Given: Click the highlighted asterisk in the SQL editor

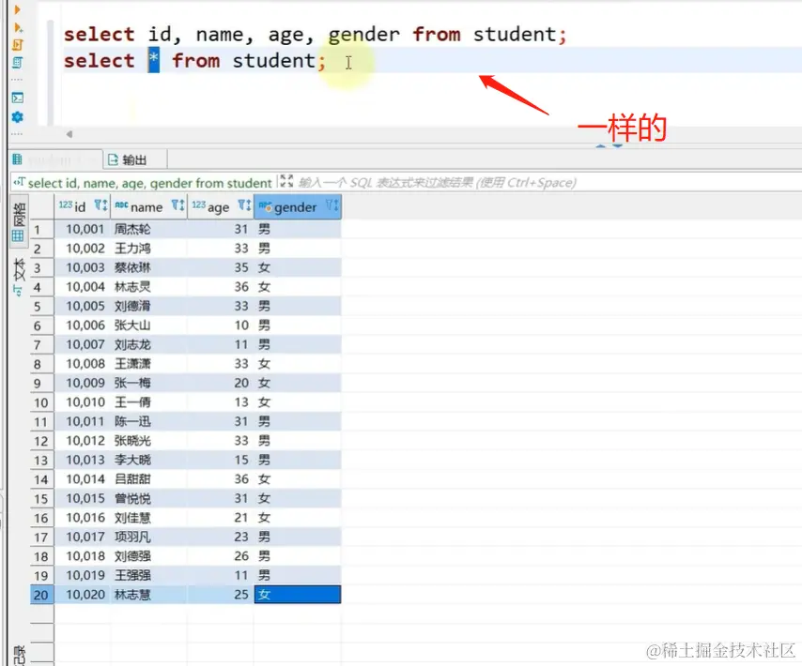Looking at the screenshot, I should pyautogui.click(x=153, y=60).
